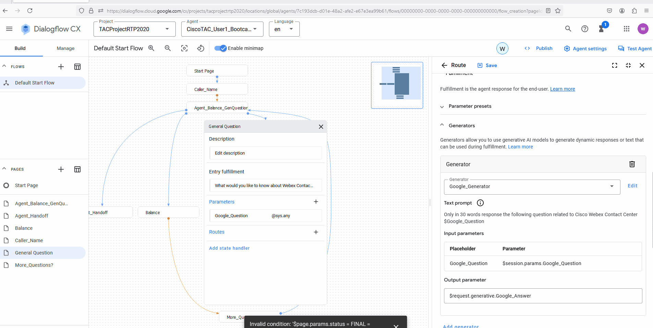The image size is (653, 328).
Task: Zoom in on the flow canvas
Action: pos(151,48)
